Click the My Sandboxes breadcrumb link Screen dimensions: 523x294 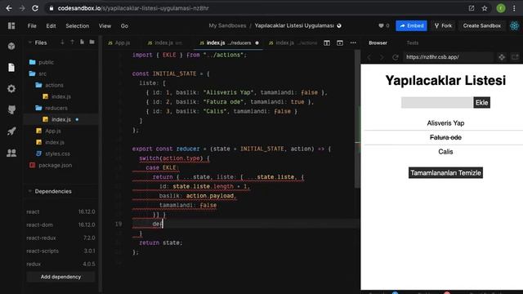[227, 25]
